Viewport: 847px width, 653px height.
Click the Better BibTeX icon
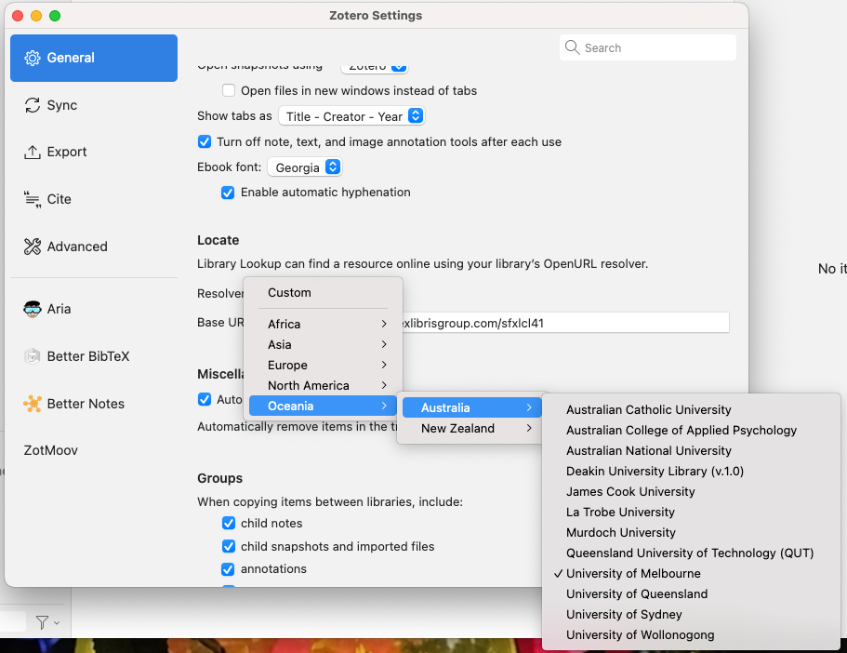point(33,356)
